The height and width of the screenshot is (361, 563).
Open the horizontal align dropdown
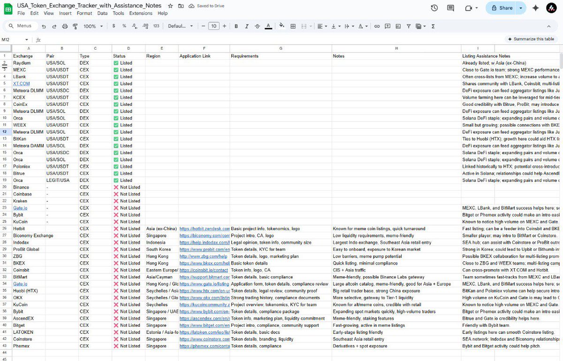pos(321,26)
